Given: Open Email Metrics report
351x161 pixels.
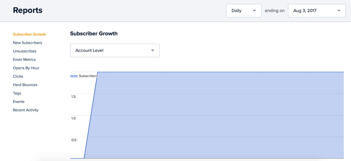Looking at the screenshot, I should [x=24, y=59].
